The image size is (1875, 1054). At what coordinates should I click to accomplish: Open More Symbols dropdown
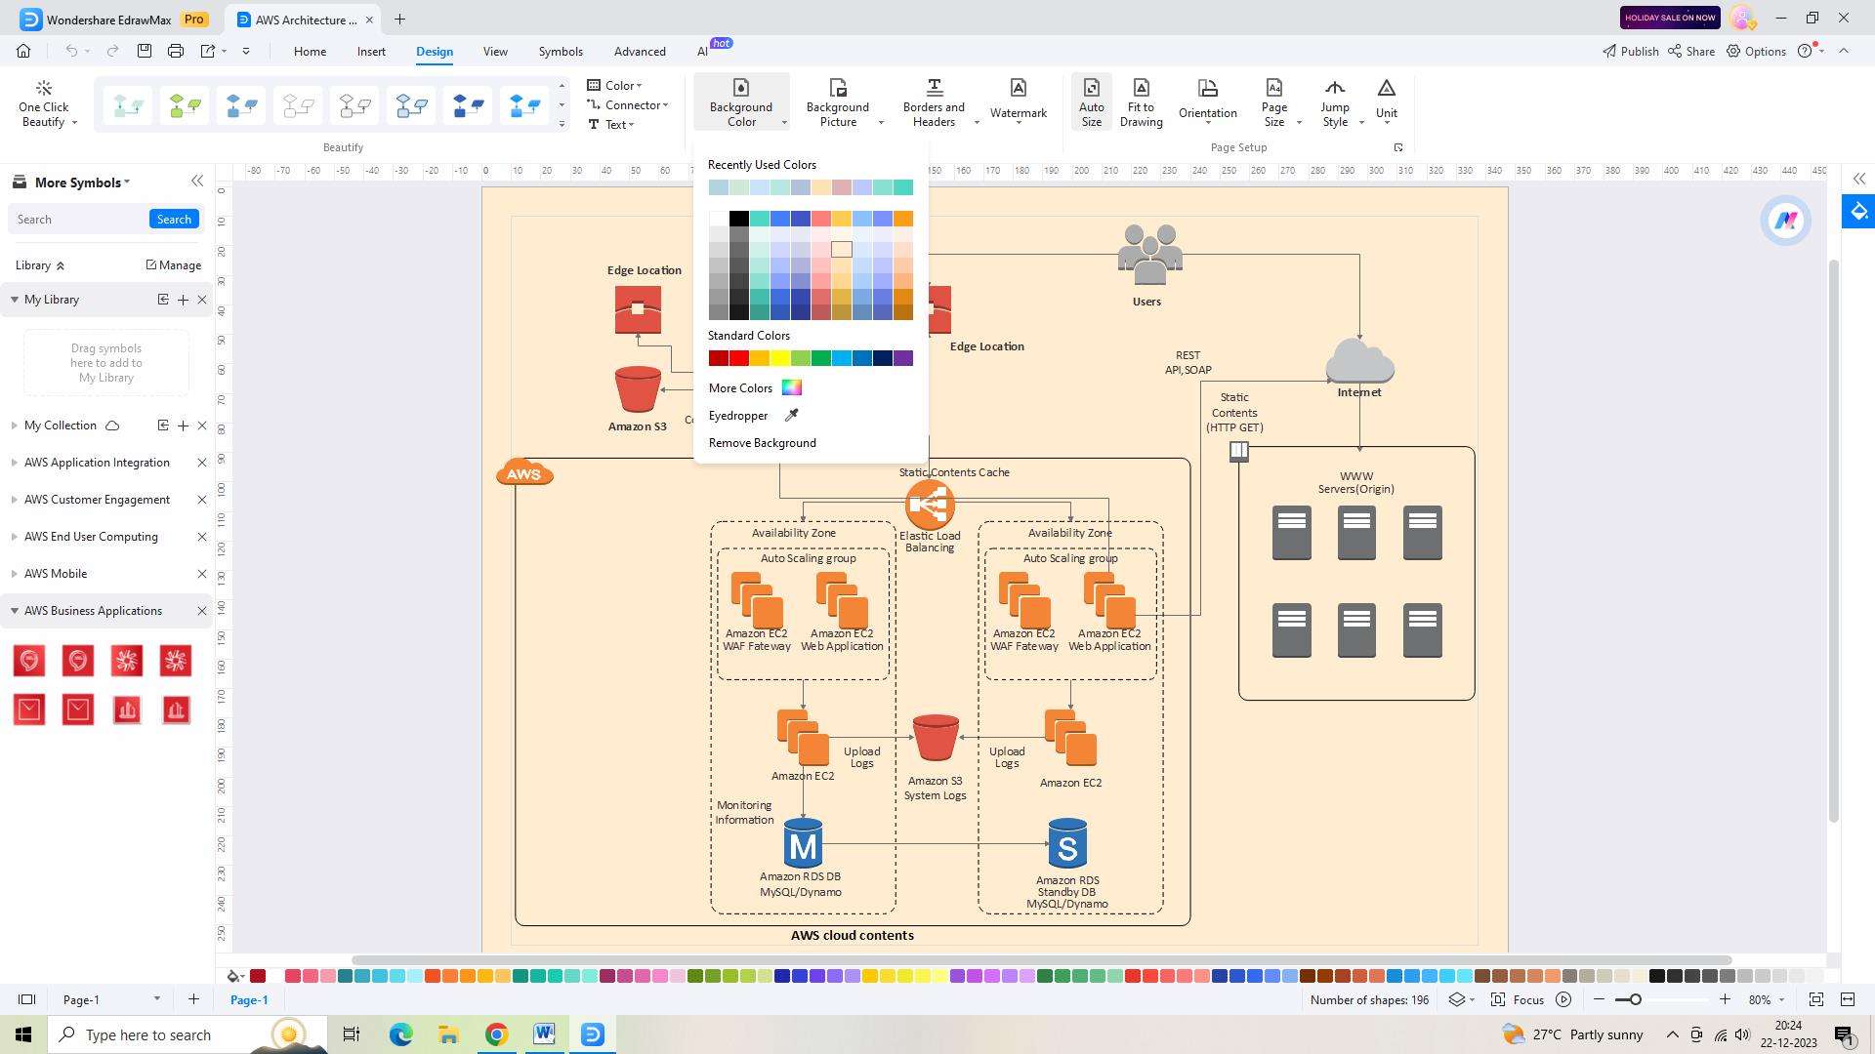[x=82, y=182]
